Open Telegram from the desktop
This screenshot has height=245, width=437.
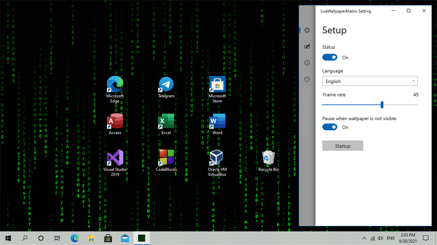tap(166, 84)
